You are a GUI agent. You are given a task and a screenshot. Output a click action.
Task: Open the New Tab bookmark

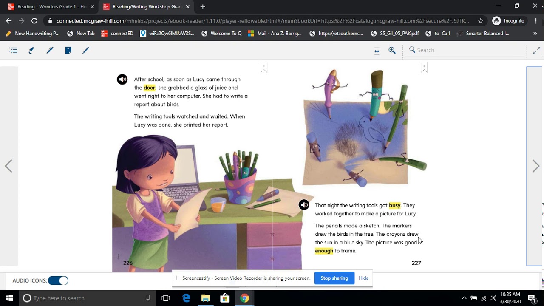point(81,33)
